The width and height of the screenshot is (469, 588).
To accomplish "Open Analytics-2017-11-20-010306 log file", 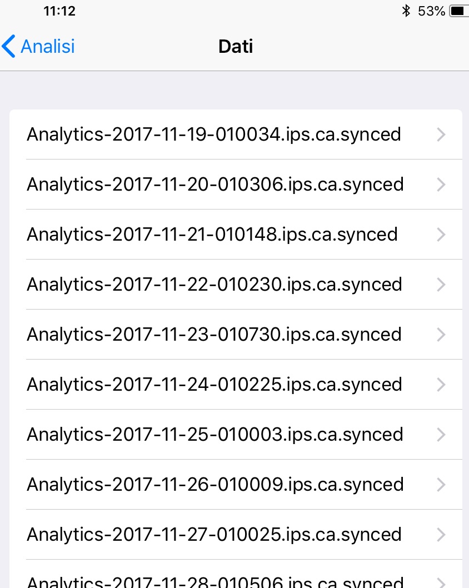I will tap(215, 185).
